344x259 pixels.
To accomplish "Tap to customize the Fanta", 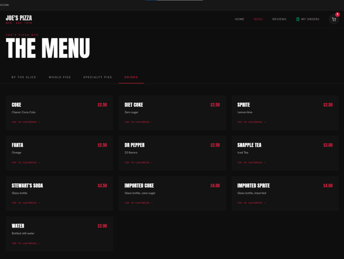I will point(26,162).
